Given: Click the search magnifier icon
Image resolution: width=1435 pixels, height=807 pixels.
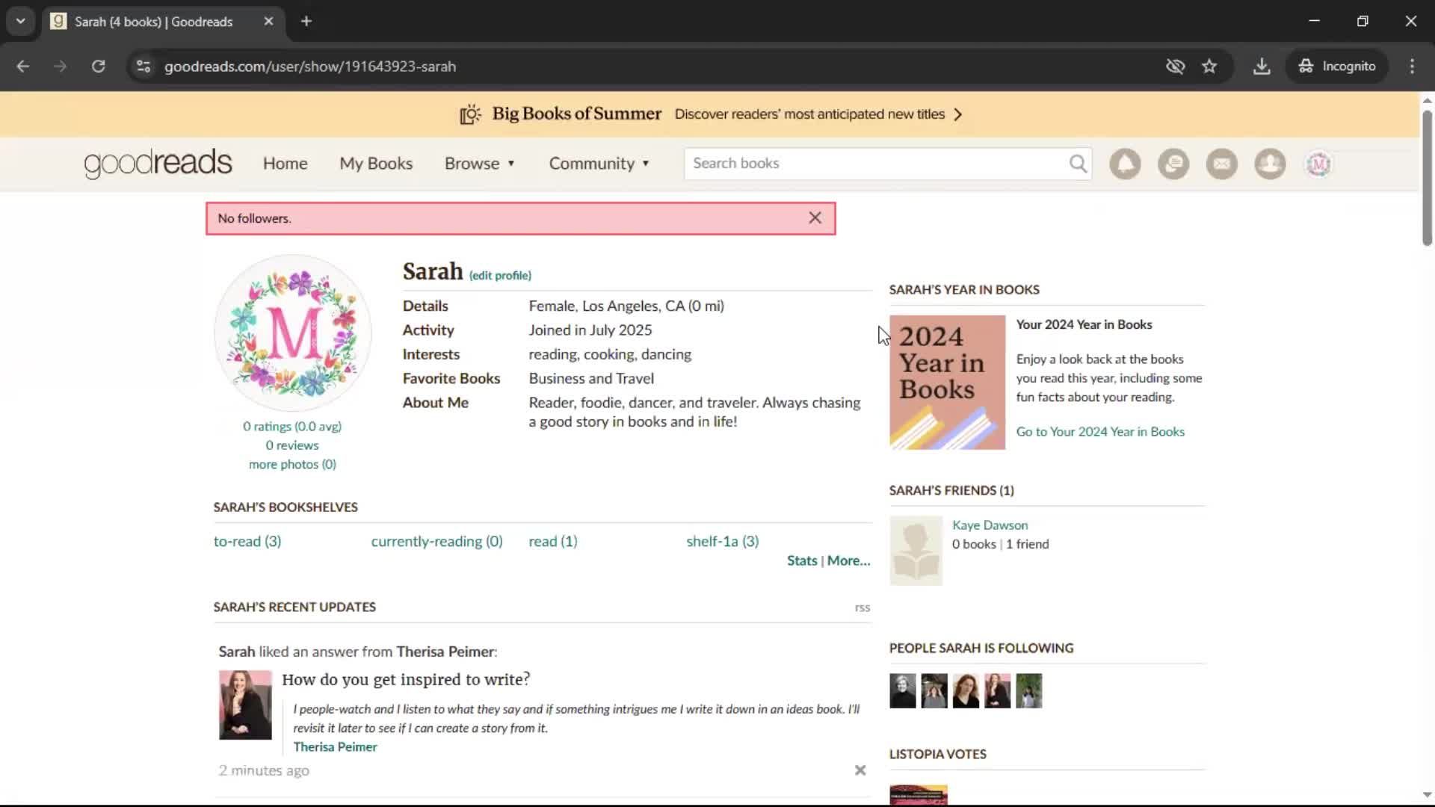Looking at the screenshot, I should pos(1078,164).
